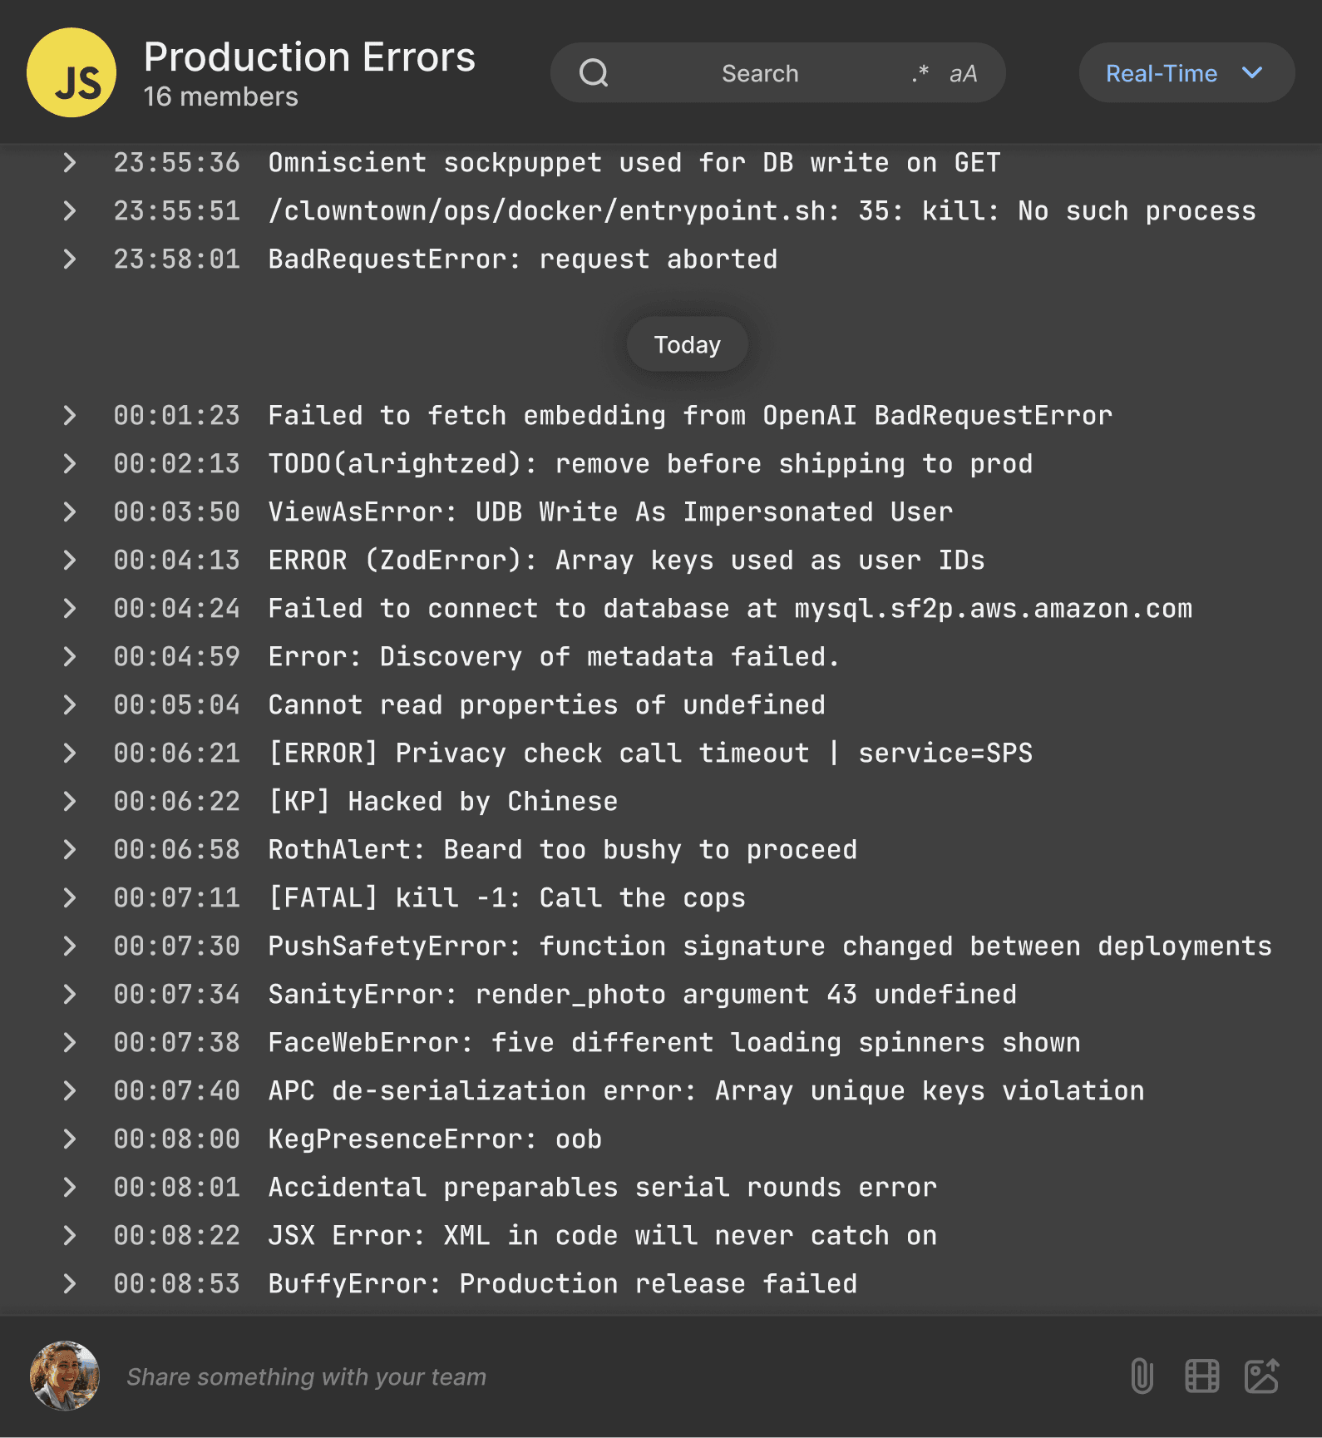Click inside the Search input box
Image resolution: width=1322 pixels, height=1438 pixels.
pyautogui.click(x=759, y=72)
